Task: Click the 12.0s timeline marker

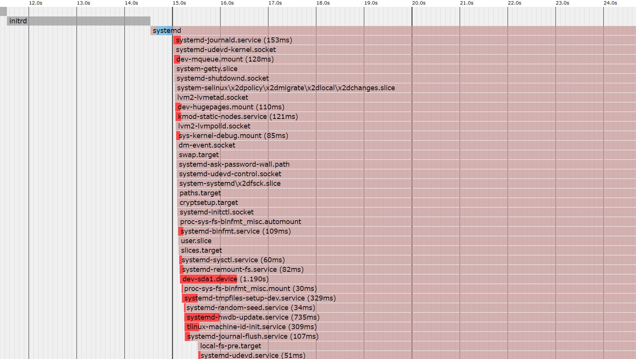Action: [x=35, y=3]
